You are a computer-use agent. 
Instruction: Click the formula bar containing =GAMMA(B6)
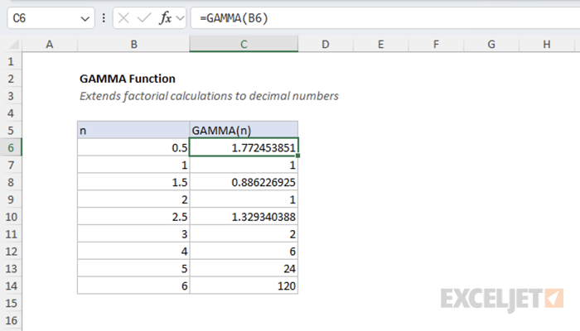point(385,18)
